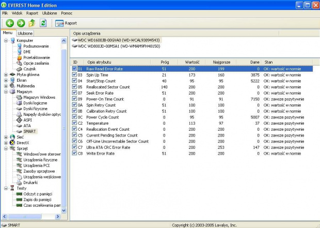Image resolution: width=320 pixels, height=228 pixels.
Task: Click the green Forward arrow toolbar icon
Action: [x=21, y=23]
